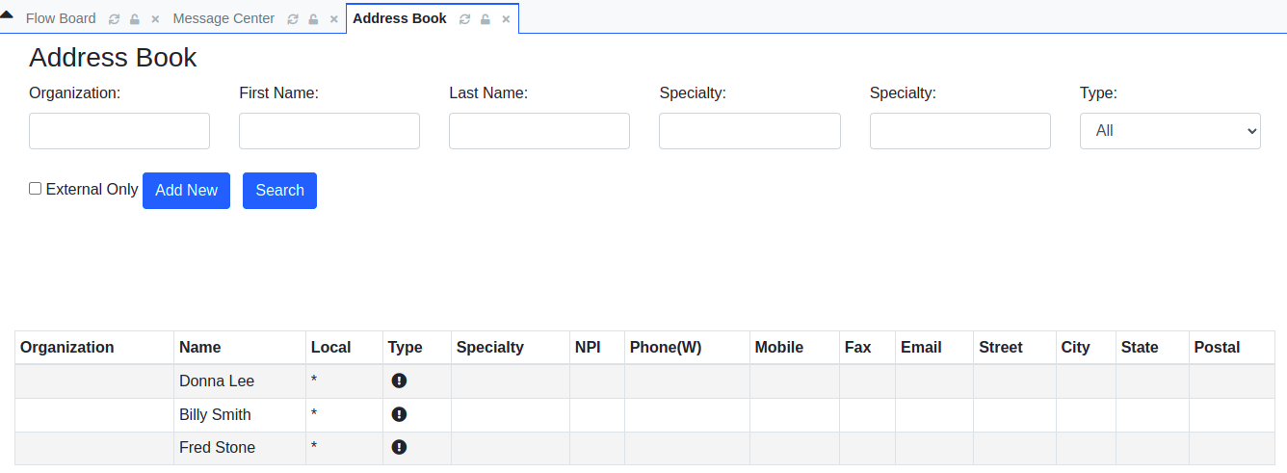Refresh the Message Center tab
1287x473 pixels.
tap(293, 19)
